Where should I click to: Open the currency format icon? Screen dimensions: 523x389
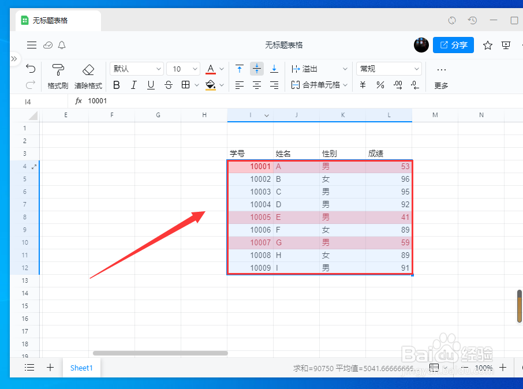click(362, 85)
